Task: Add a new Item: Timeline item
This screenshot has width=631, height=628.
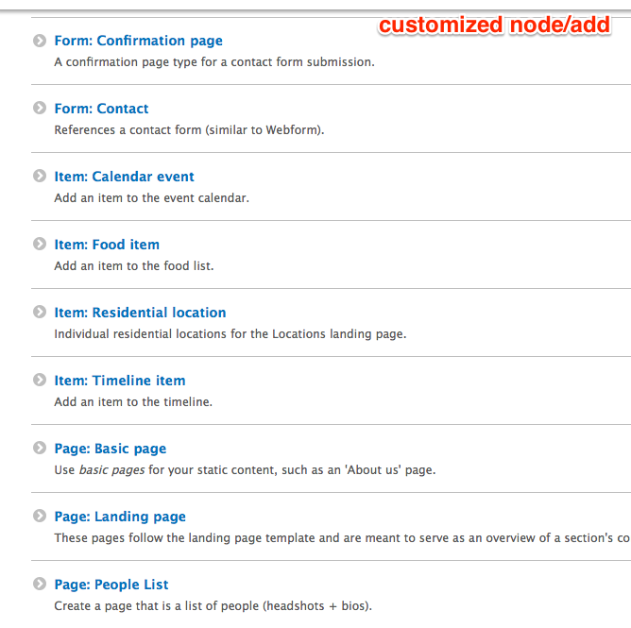Action: tap(119, 381)
